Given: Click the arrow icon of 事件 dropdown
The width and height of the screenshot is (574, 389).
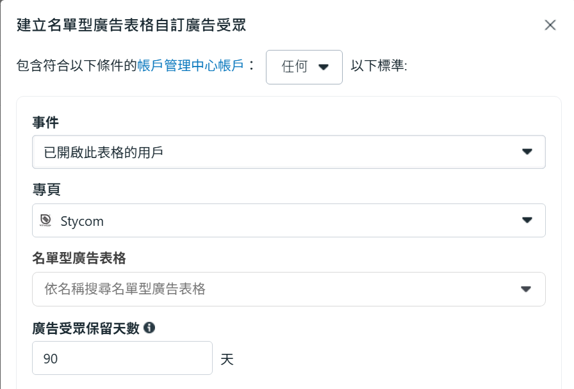Looking at the screenshot, I should coord(527,152).
